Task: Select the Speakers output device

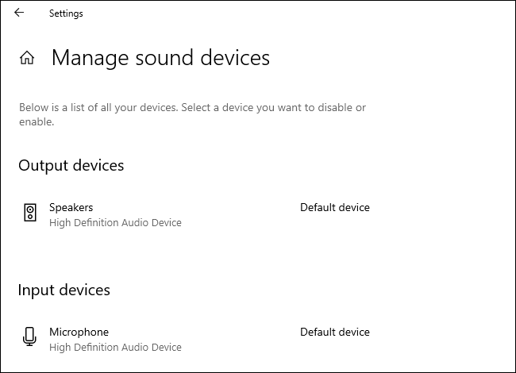Action: coord(71,208)
